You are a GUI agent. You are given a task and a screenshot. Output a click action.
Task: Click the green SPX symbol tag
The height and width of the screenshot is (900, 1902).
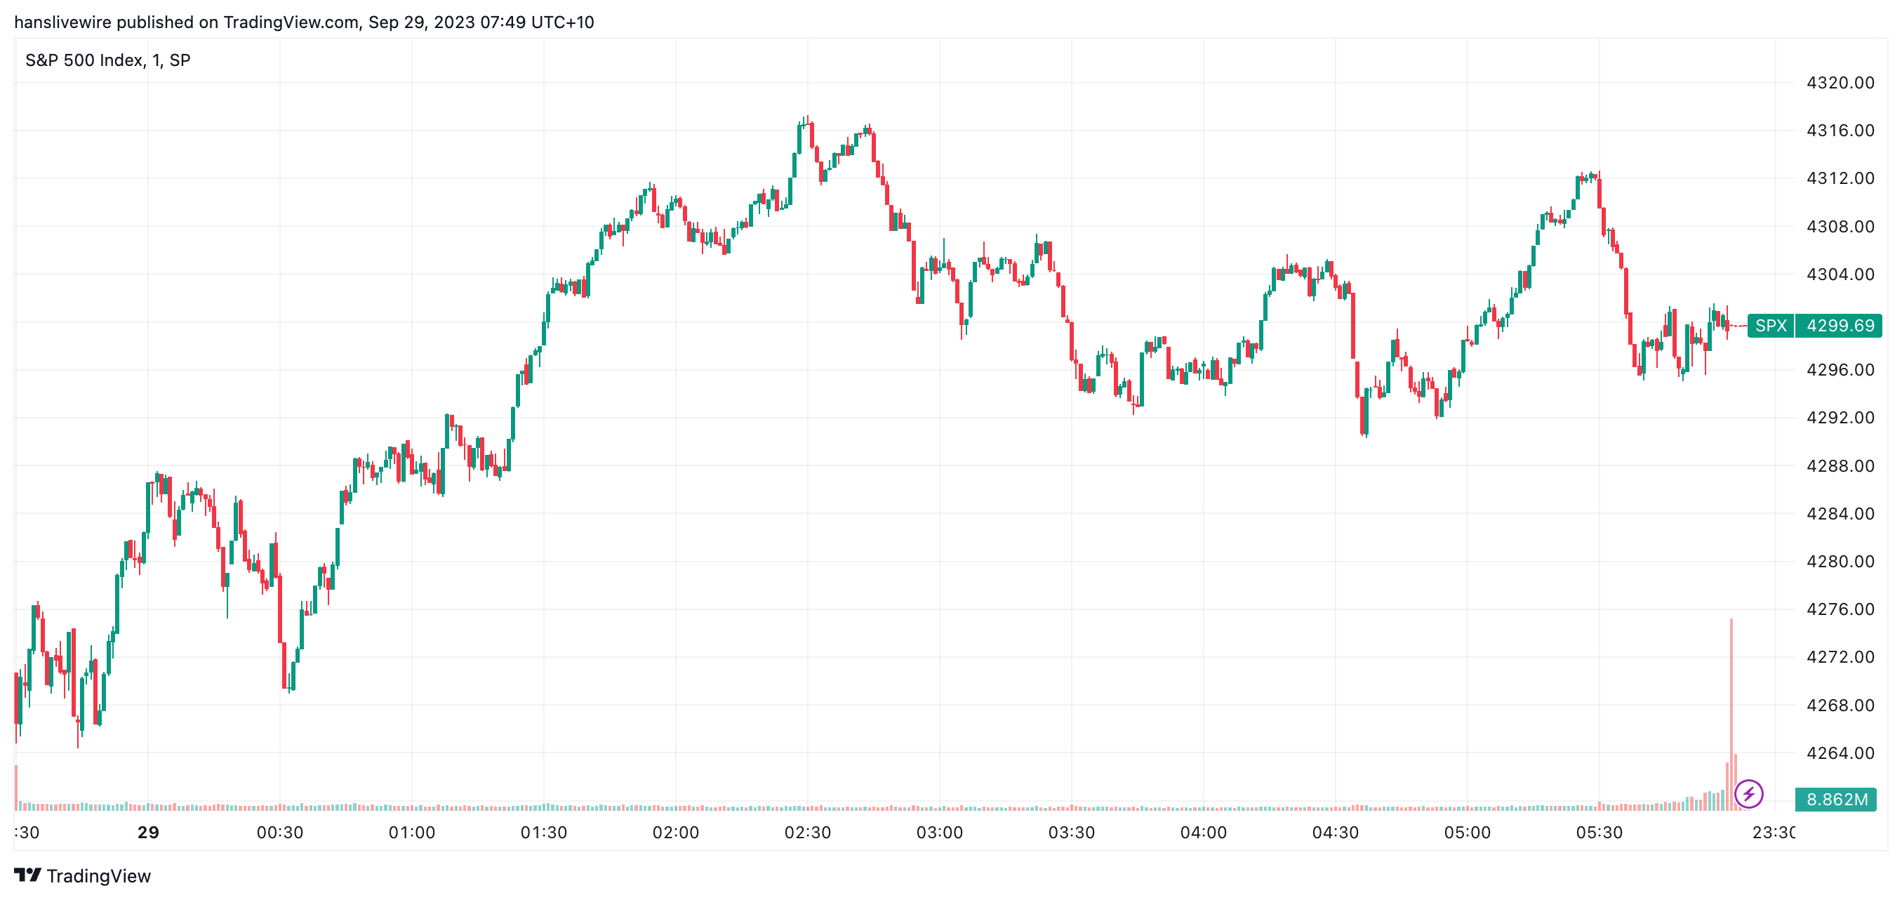coord(1771,326)
